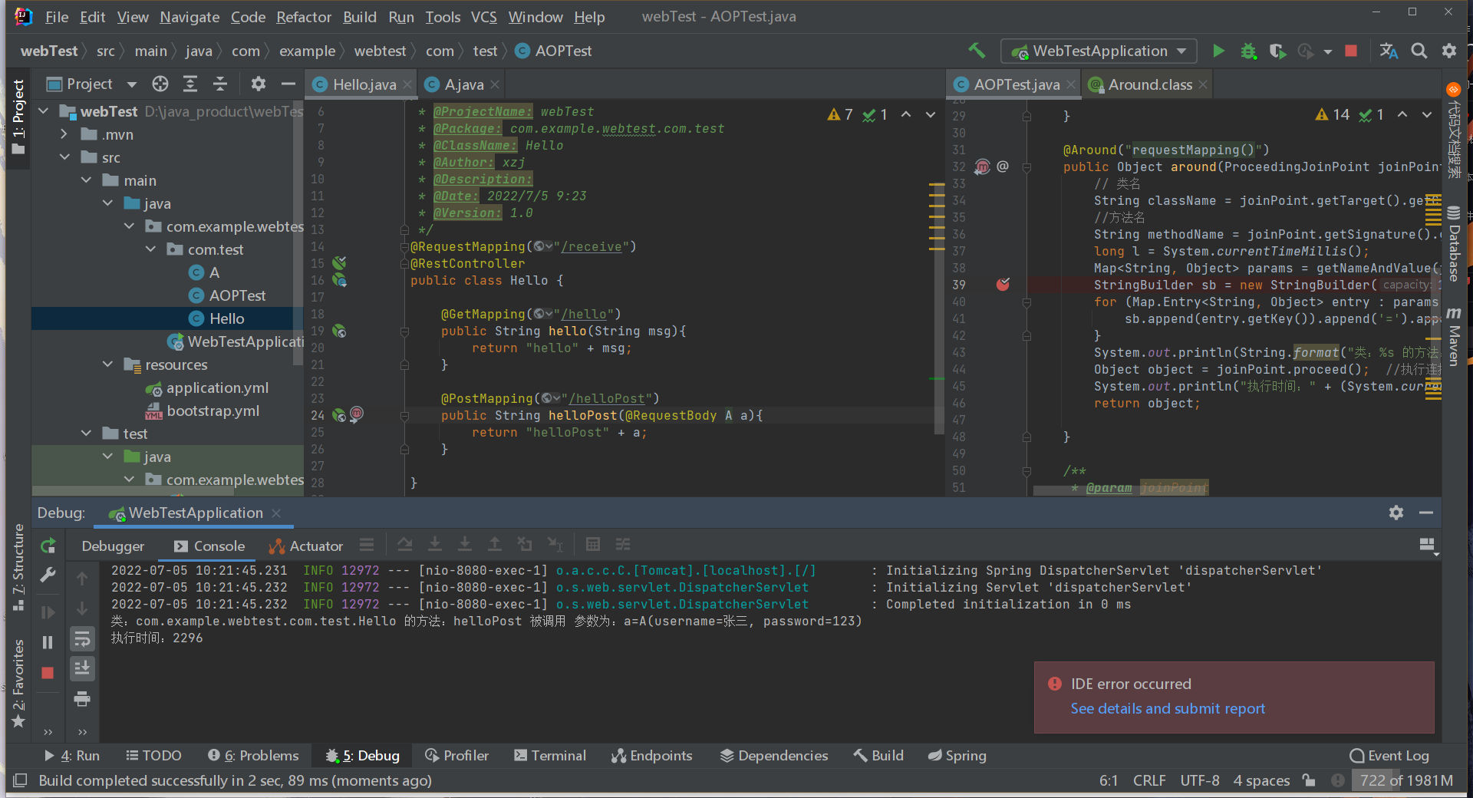Switch to the Around.class editor tab
The width and height of the screenshot is (1473, 798).
point(1149,84)
